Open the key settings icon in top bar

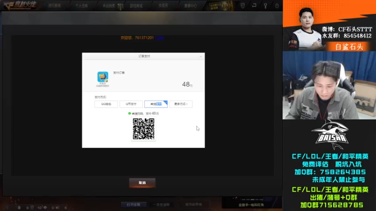pyautogui.click(x=265, y=6)
